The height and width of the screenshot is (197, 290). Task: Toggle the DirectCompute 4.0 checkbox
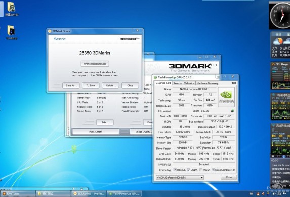(x=213, y=170)
